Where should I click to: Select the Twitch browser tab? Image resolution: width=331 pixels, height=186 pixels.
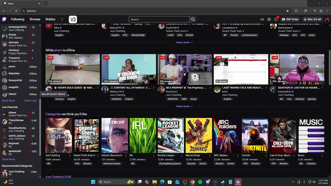(22, 4)
